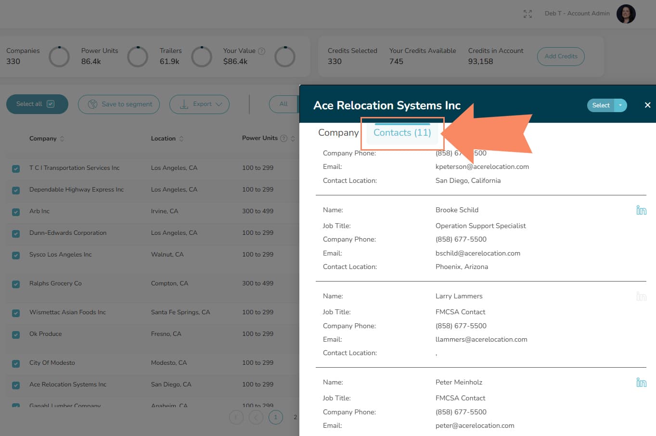Click email kpeterson@acerelocation.com
This screenshot has height=436, width=656.
click(x=482, y=167)
